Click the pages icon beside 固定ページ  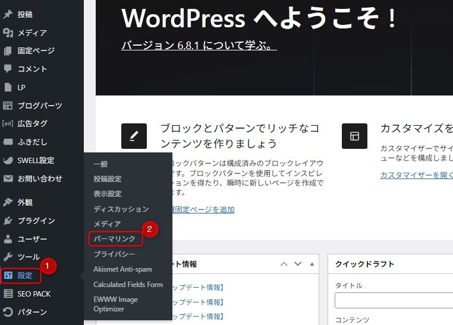click(8, 51)
